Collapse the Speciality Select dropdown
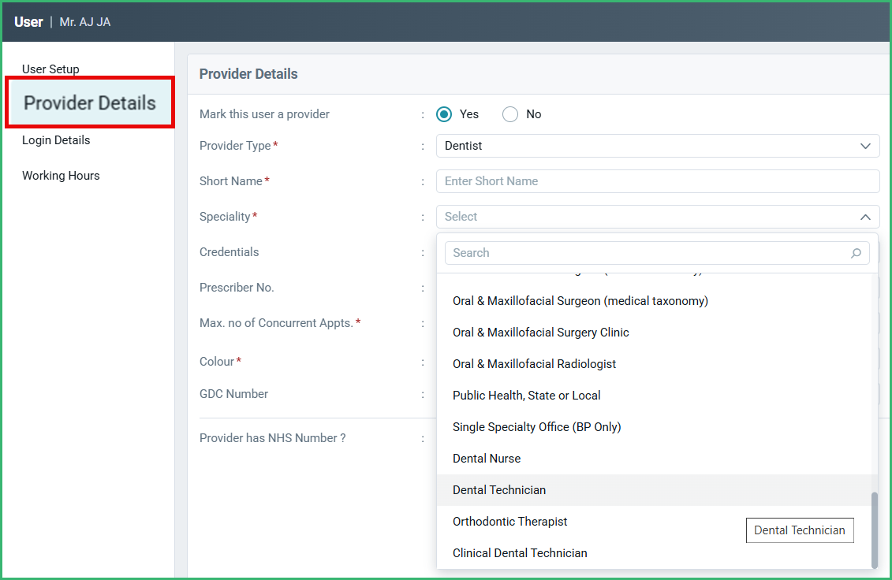 point(658,217)
